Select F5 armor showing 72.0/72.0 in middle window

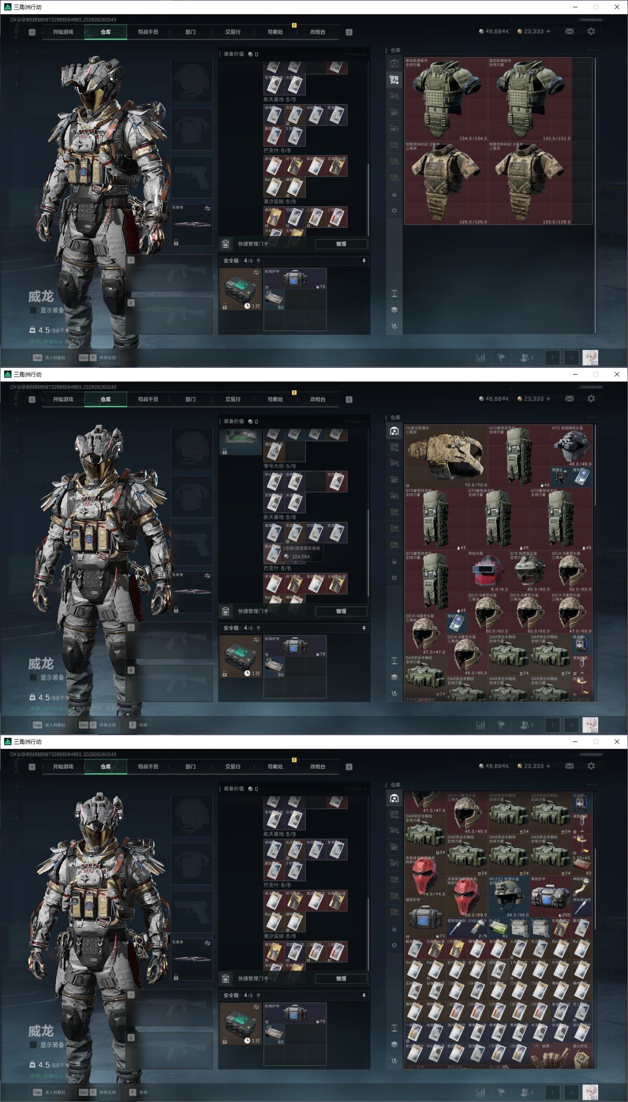tap(446, 456)
